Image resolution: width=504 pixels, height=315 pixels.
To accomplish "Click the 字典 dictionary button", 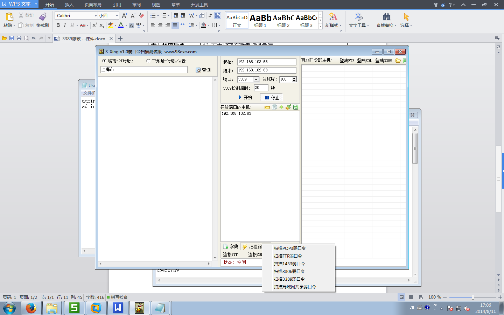I will (x=231, y=246).
